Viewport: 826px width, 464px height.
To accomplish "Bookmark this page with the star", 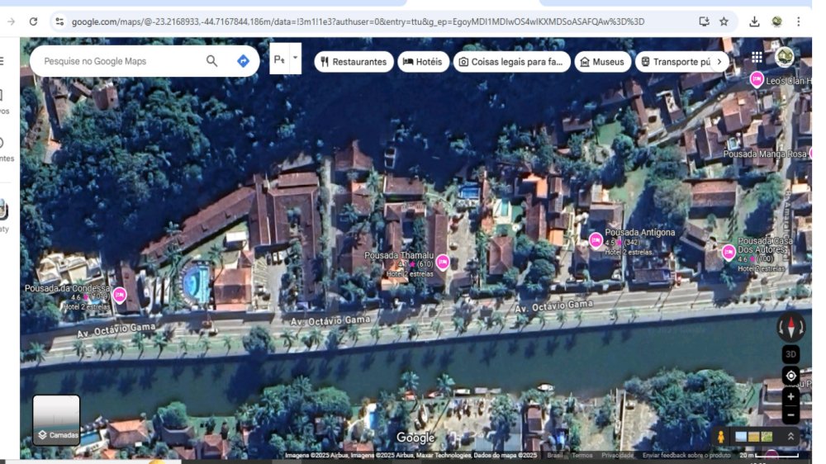I will [x=724, y=21].
